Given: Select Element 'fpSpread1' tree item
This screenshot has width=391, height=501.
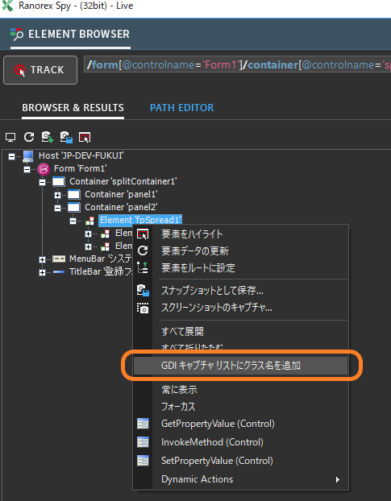Looking at the screenshot, I should pyautogui.click(x=140, y=220).
